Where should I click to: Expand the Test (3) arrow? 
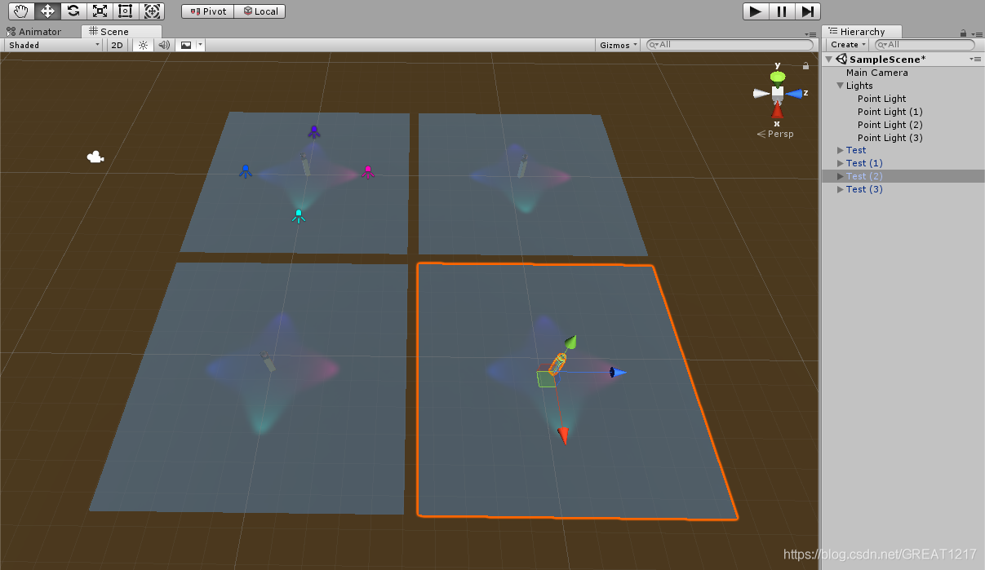pos(841,189)
